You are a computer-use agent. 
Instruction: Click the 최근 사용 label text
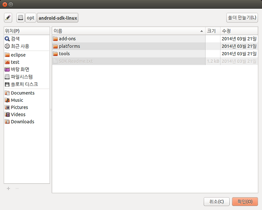20,46
